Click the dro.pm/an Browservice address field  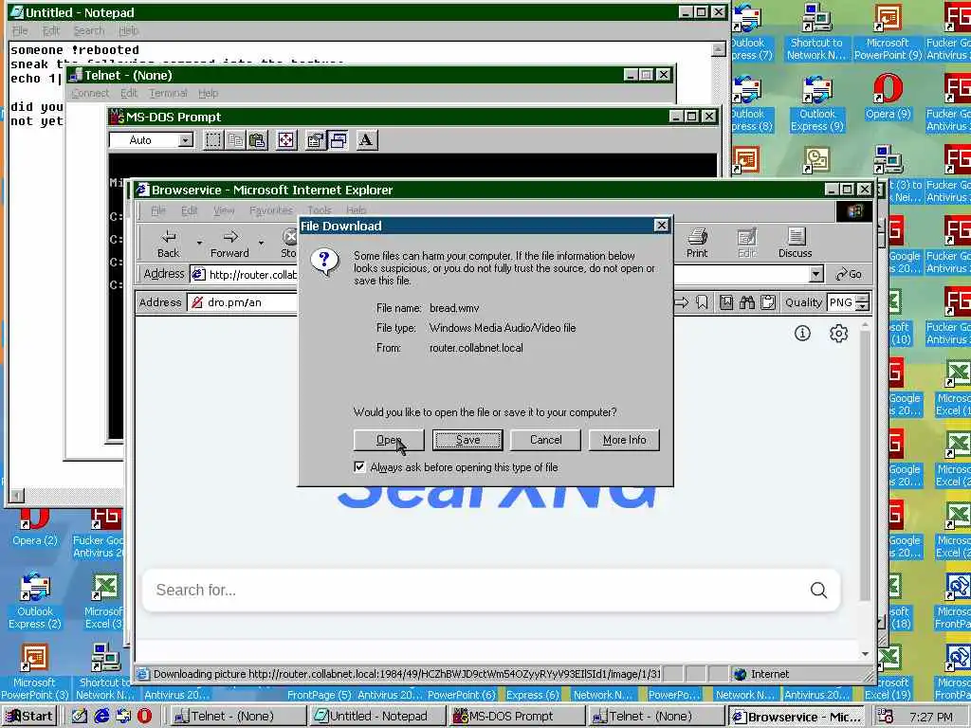point(242,302)
